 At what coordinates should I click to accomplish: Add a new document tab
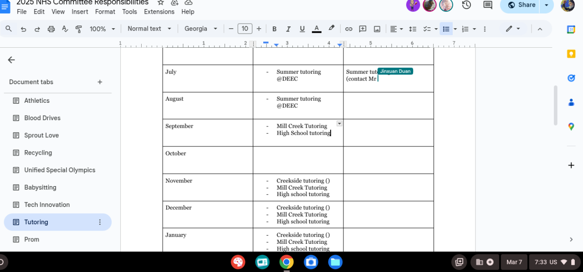pyautogui.click(x=100, y=82)
